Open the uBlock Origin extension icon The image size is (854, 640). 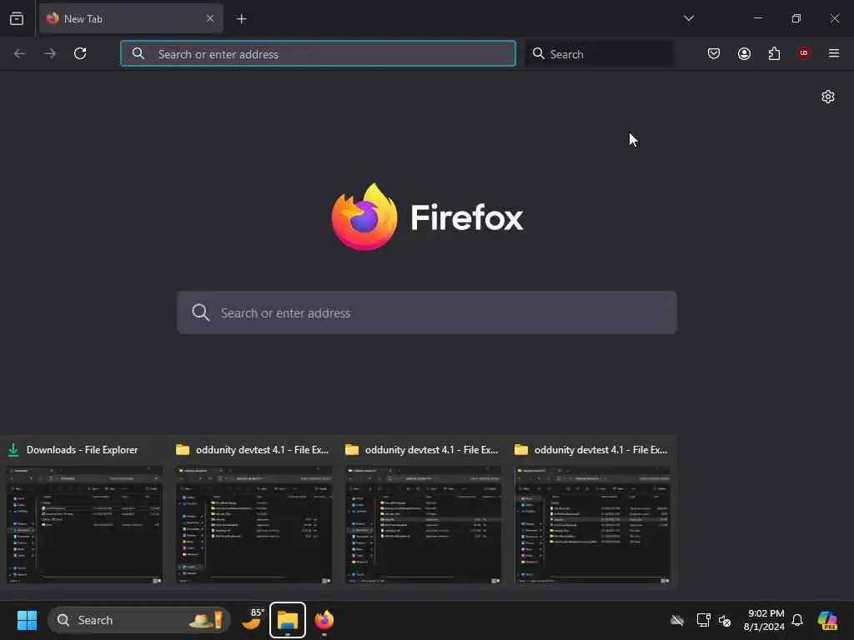(803, 53)
